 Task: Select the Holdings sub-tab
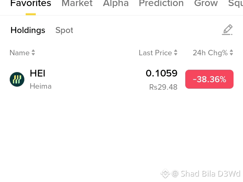28,30
